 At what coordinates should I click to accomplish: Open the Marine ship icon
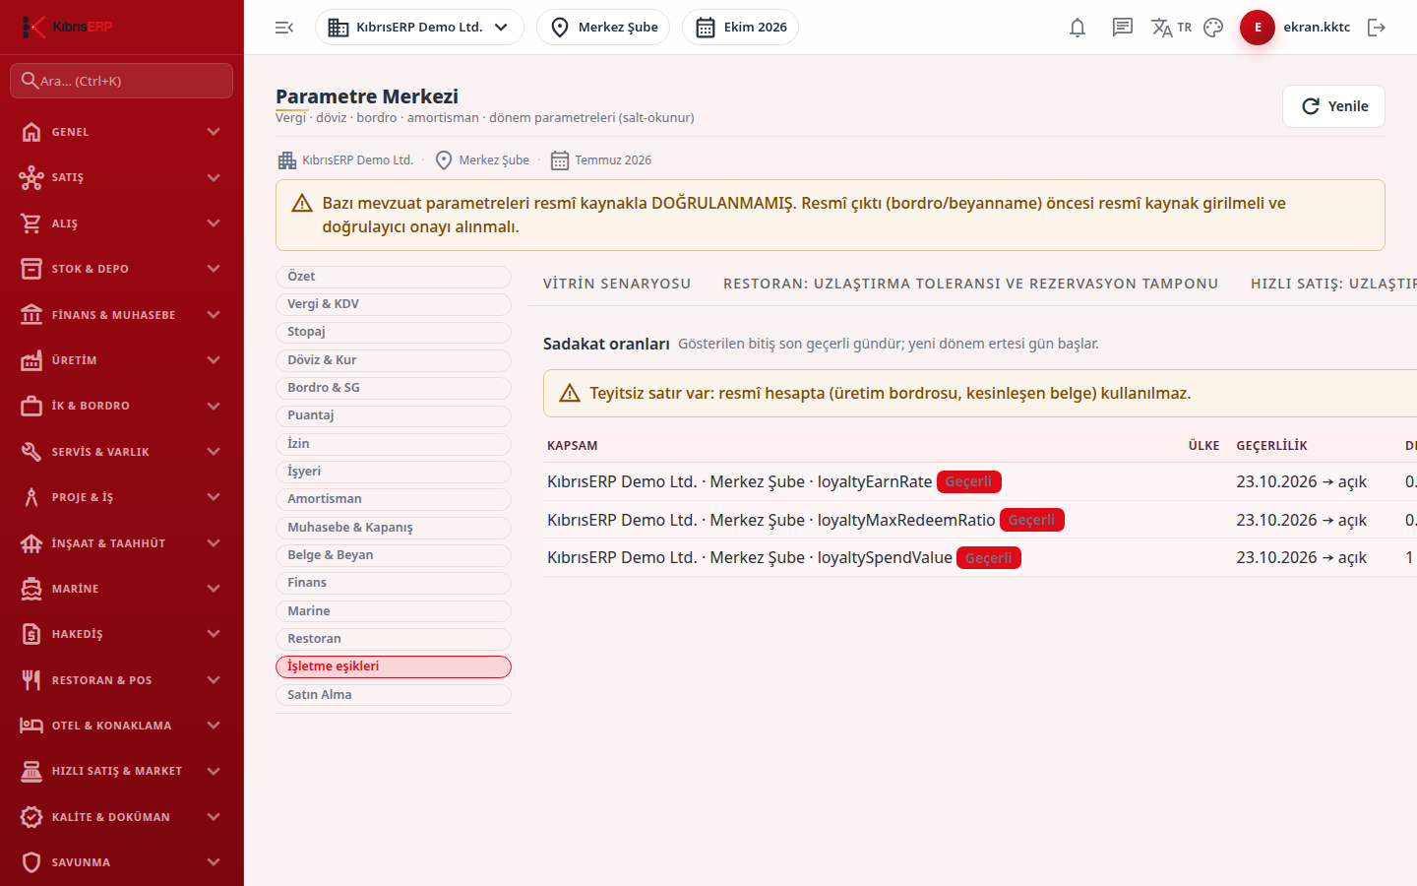click(x=31, y=589)
